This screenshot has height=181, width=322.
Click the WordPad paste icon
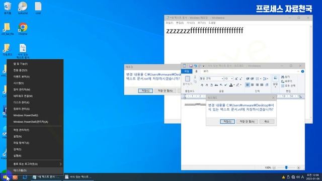click(x=187, y=79)
